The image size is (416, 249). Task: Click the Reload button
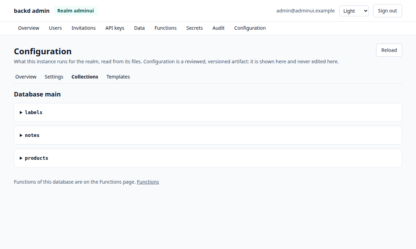[x=389, y=50]
